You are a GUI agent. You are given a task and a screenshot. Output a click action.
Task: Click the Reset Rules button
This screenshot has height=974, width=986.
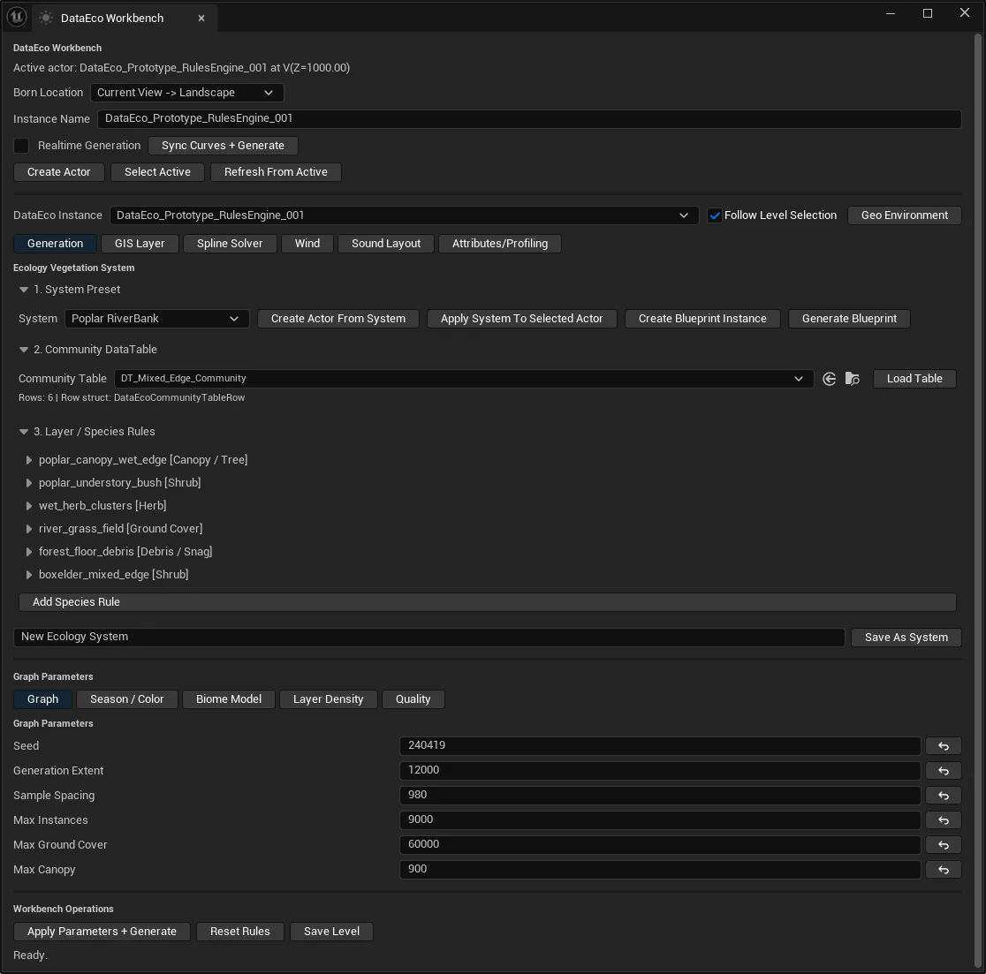point(240,932)
